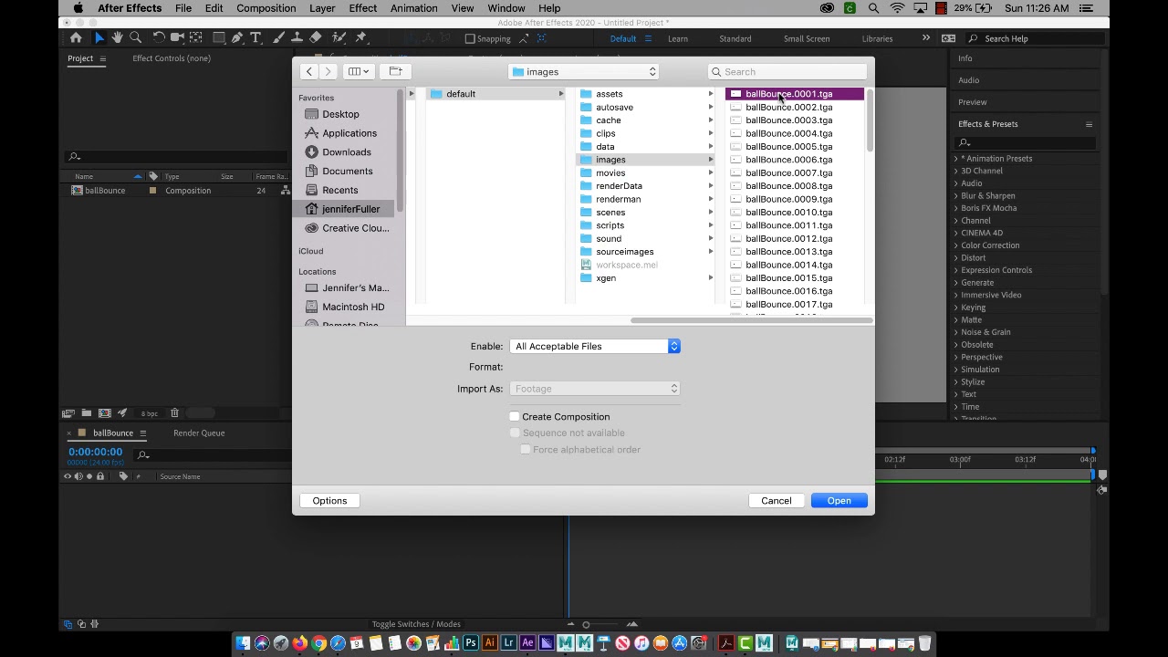Open the Enable All Acceptable Files dropdown

click(595, 346)
